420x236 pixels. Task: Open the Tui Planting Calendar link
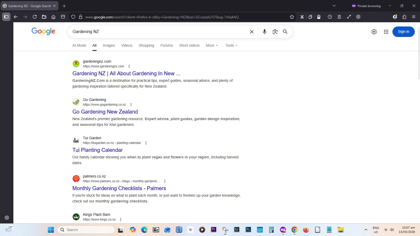pyautogui.click(x=97, y=150)
